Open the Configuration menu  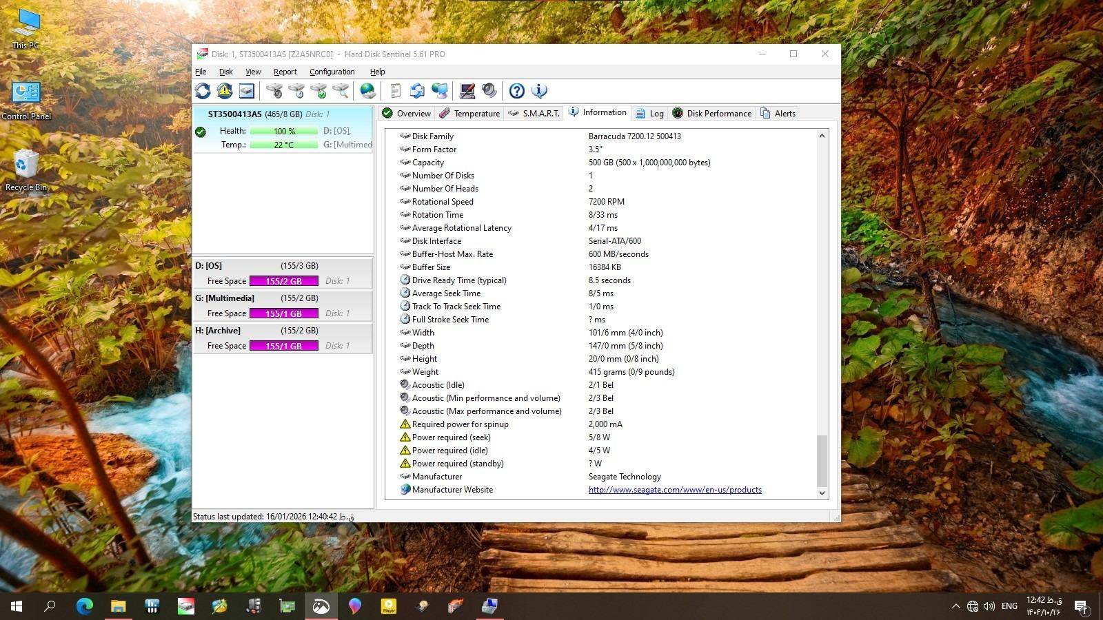(332, 72)
